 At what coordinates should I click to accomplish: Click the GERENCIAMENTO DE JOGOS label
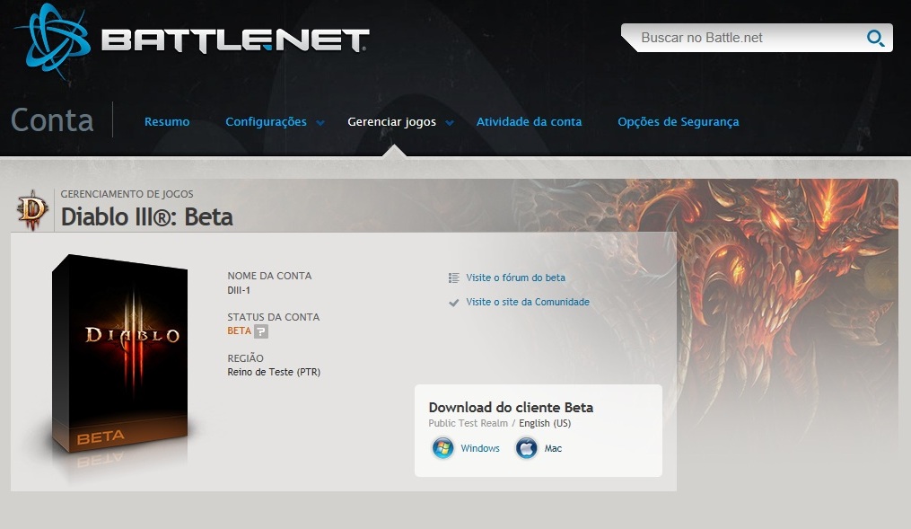pos(127,194)
